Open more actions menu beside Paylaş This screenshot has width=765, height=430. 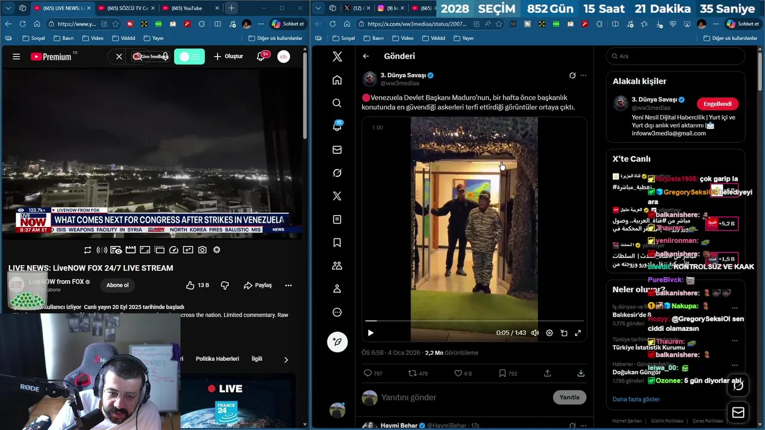click(x=289, y=285)
